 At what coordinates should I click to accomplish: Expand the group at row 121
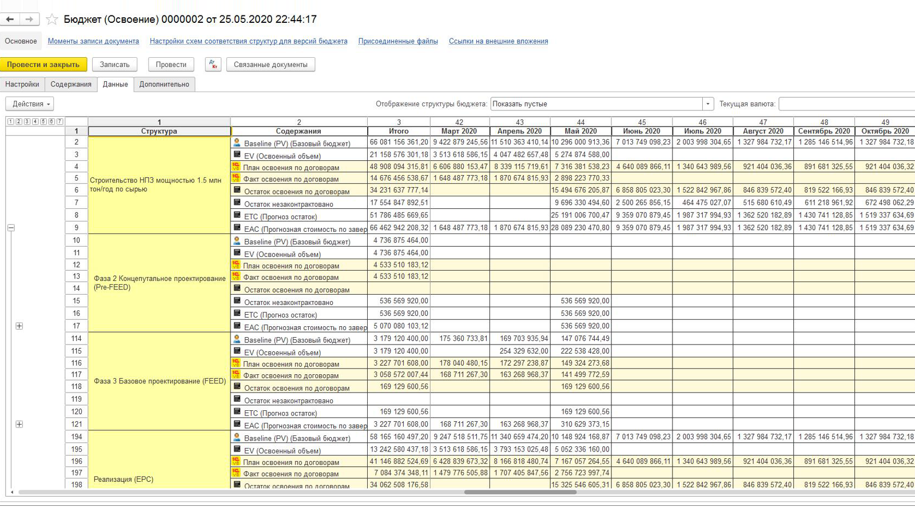19,425
